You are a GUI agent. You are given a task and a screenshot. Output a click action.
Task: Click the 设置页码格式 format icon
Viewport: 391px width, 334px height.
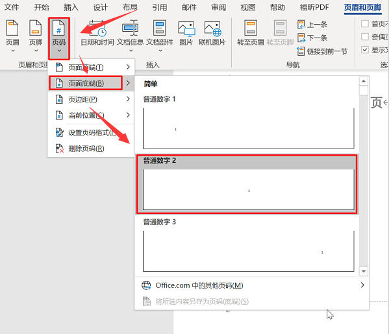59,132
